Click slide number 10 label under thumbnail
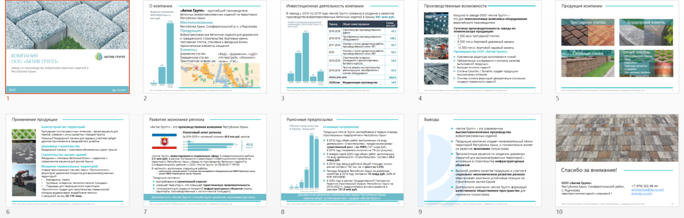The image size is (684, 218). click(x=559, y=212)
